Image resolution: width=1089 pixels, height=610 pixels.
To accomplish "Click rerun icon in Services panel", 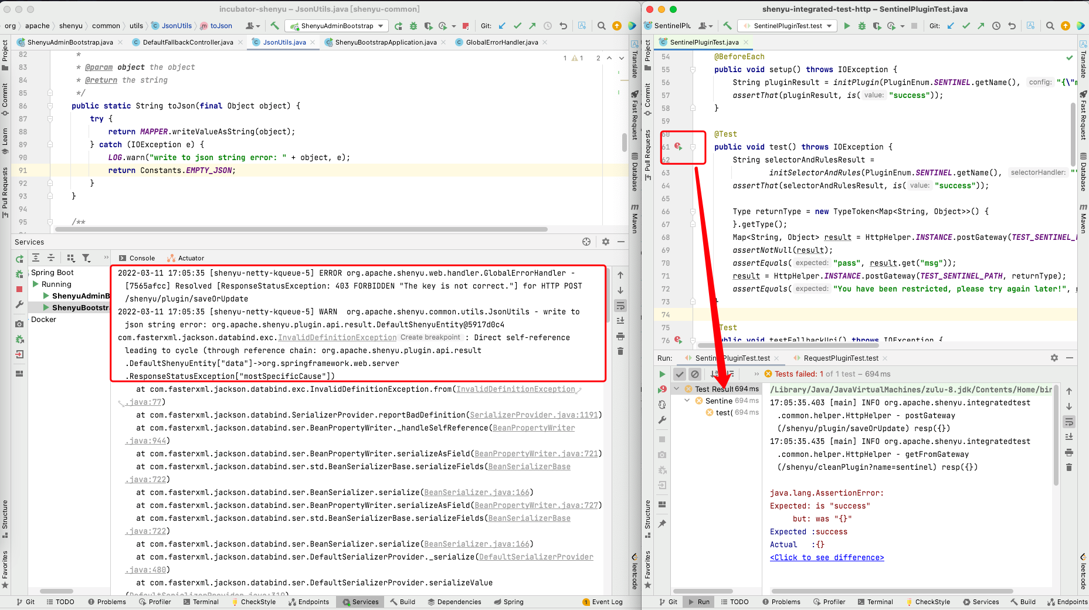I will [x=19, y=259].
